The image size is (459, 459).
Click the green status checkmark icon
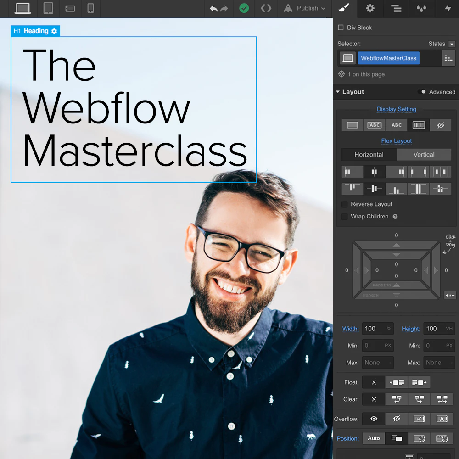[244, 8]
